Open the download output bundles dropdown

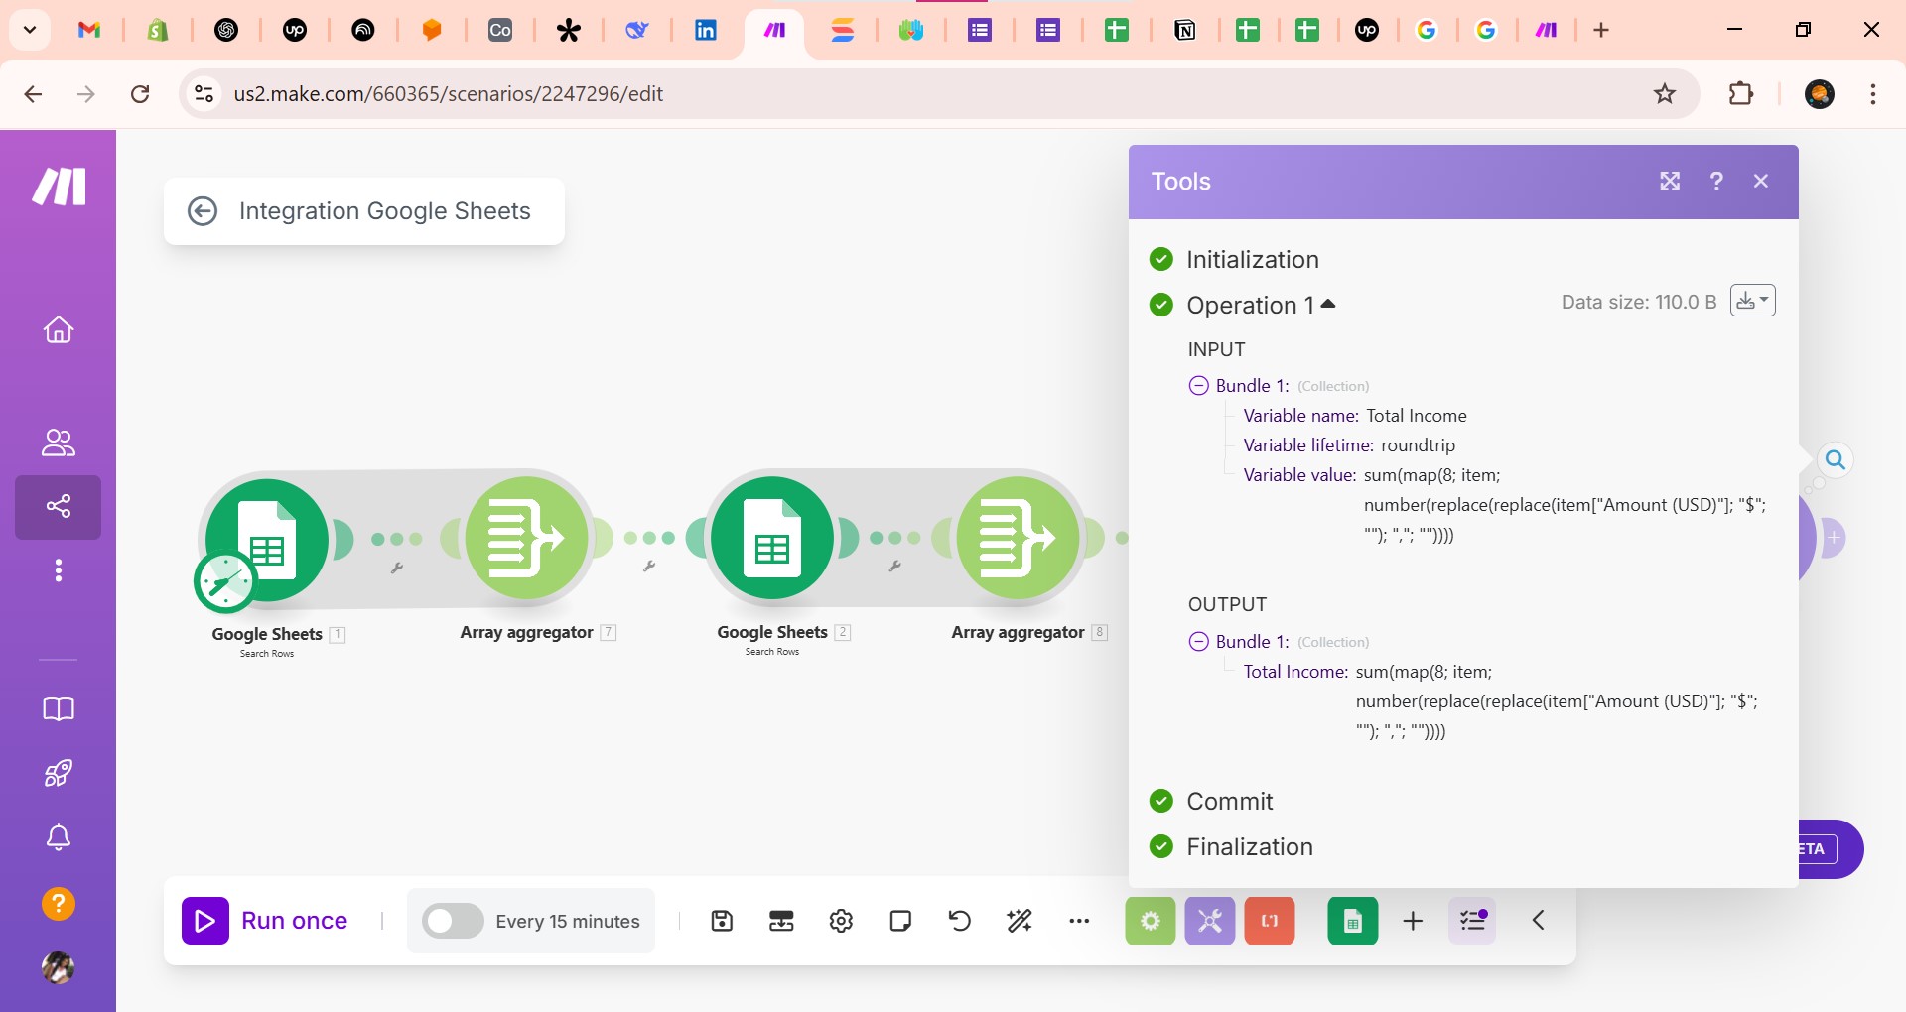click(1753, 301)
